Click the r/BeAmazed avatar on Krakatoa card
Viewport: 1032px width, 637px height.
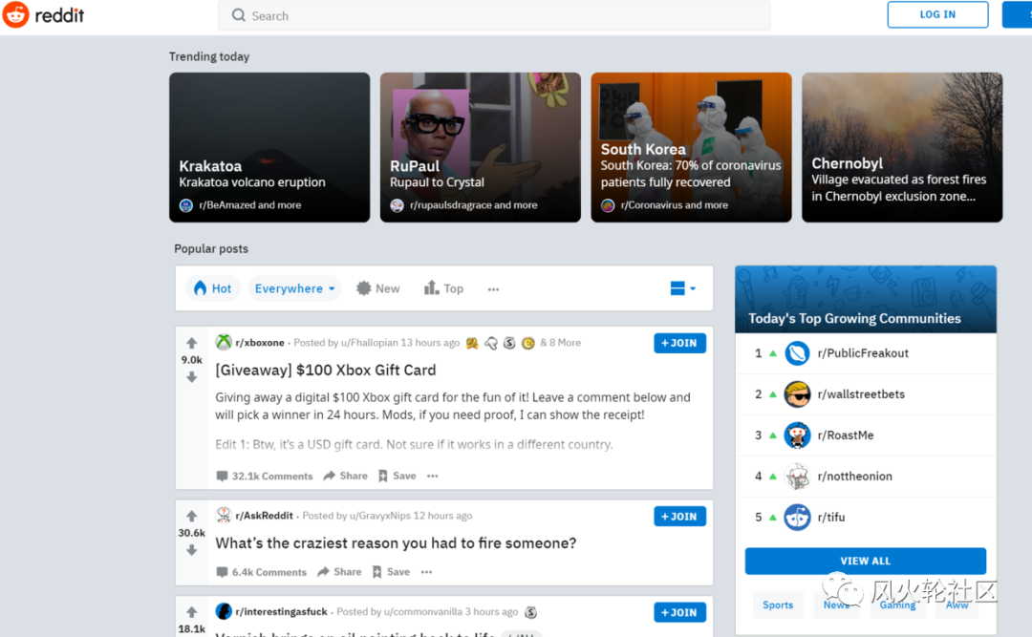point(186,205)
